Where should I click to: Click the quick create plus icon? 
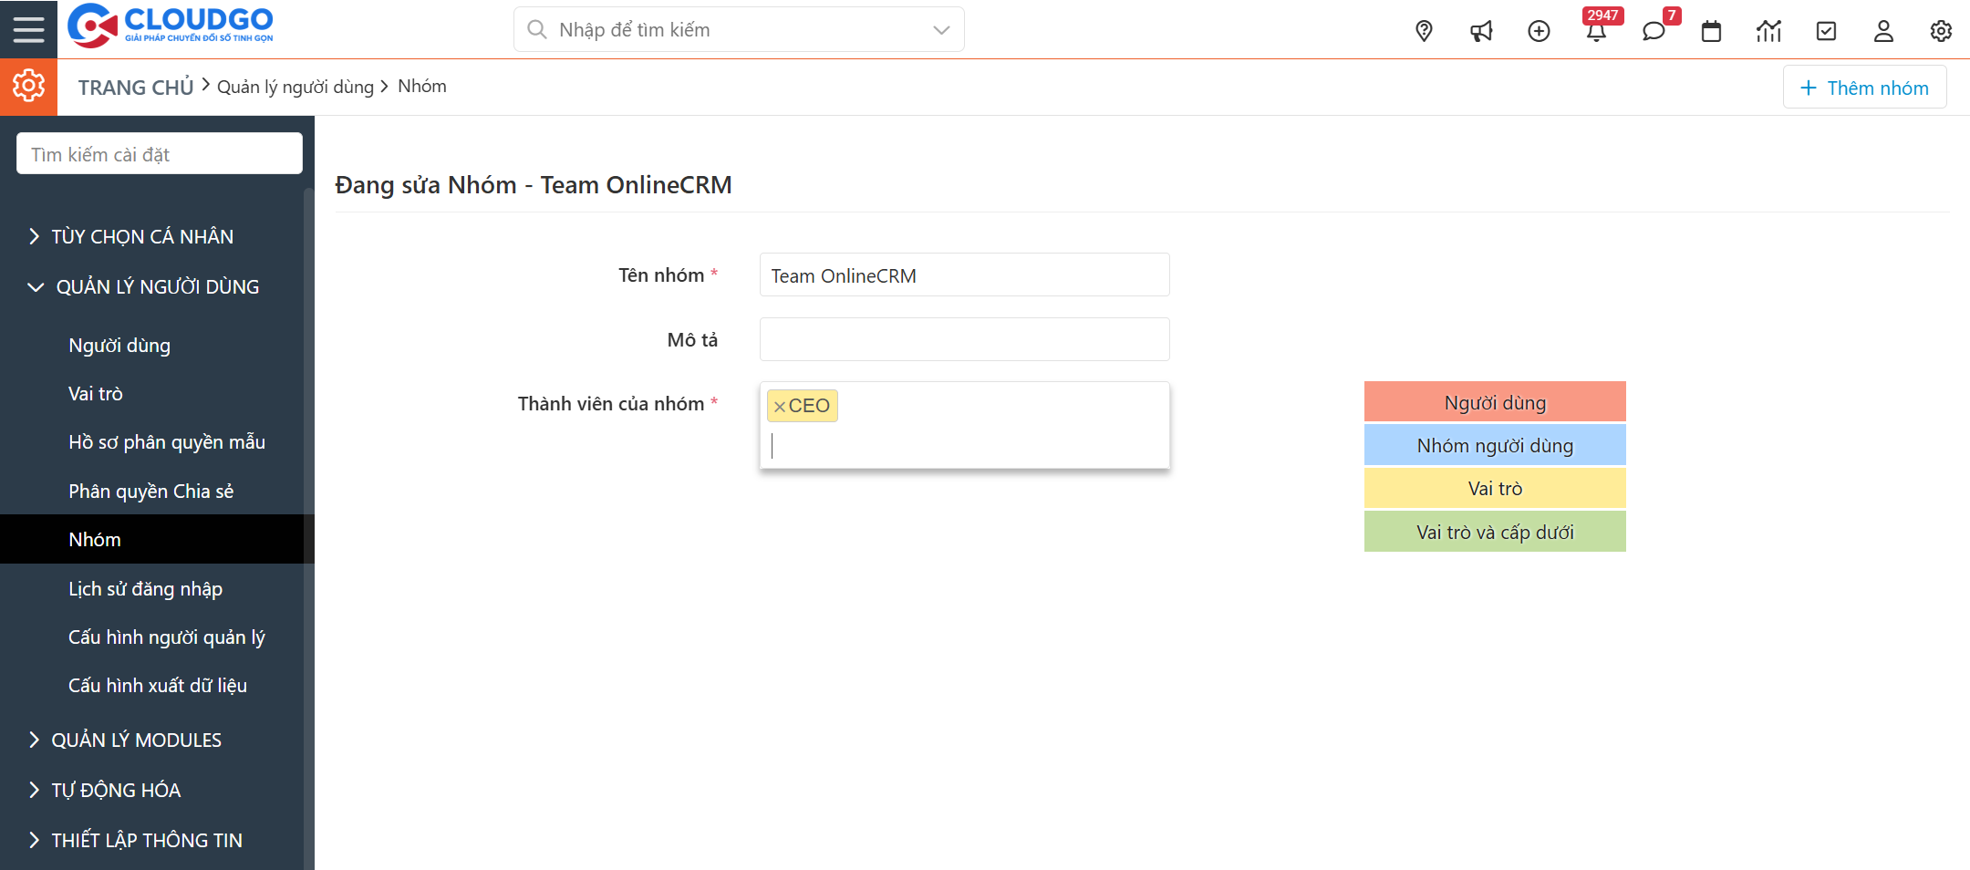coord(1539,31)
